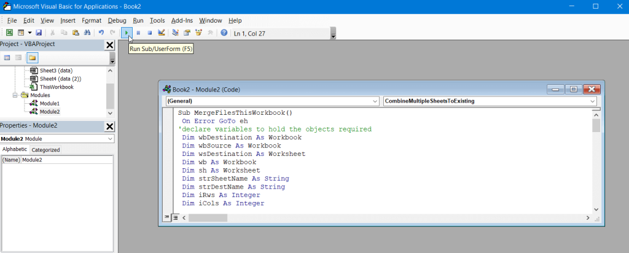The image size is (629, 253).
Task: Open the Run menu
Action: tap(138, 20)
